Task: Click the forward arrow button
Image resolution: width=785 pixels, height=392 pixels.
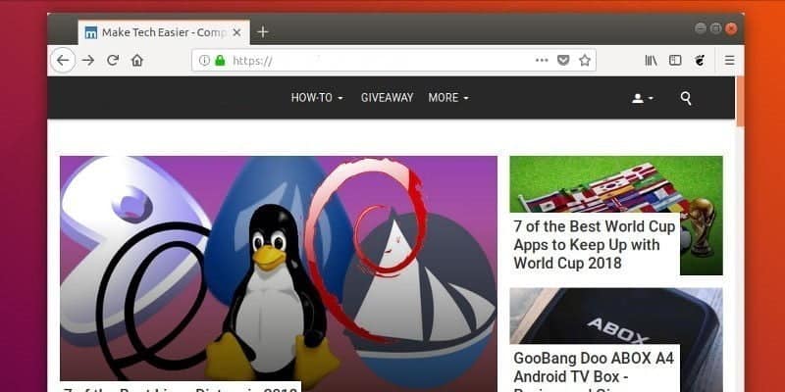Action: pyautogui.click(x=88, y=61)
